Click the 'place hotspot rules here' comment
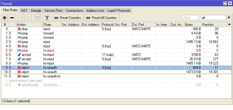 [24, 80]
